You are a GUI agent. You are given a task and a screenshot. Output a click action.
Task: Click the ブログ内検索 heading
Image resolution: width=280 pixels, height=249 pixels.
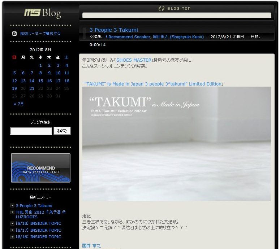[x=40, y=122]
